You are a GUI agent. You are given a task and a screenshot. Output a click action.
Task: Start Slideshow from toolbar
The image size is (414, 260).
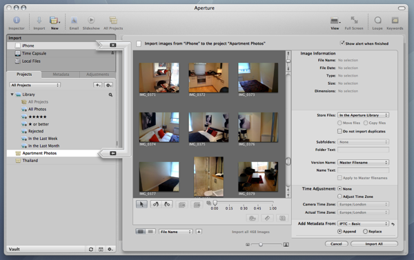coord(91,20)
